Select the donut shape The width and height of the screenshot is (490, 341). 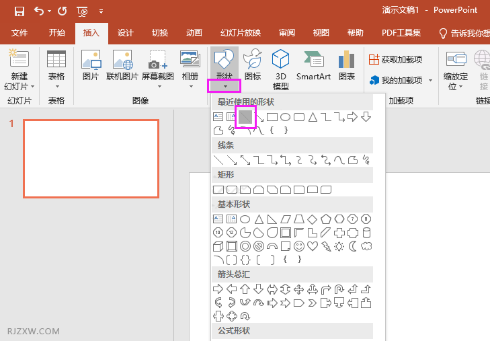pos(245,246)
